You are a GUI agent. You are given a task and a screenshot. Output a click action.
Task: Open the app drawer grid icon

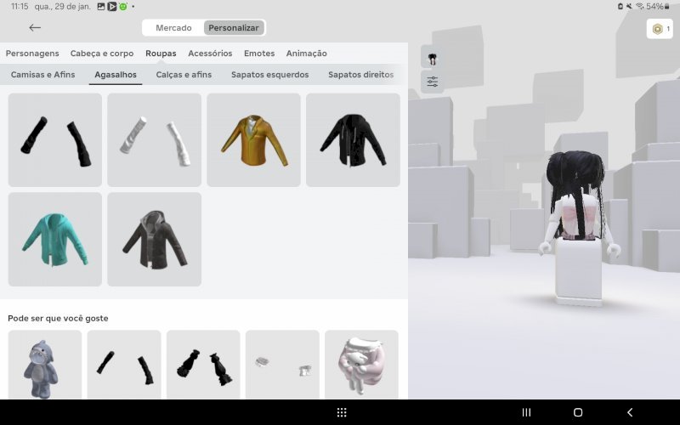pyautogui.click(x=342, y=412)
